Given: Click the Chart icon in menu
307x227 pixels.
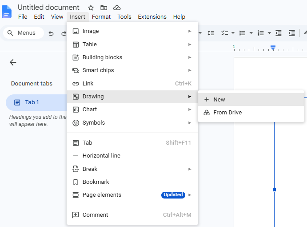Looking at the screenshot, I should coord(76,109).
